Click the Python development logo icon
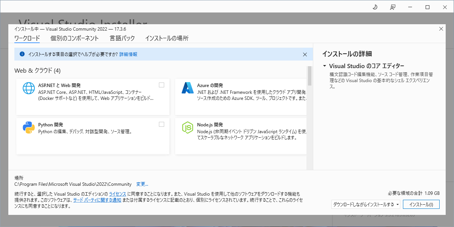 pos(29,127)
